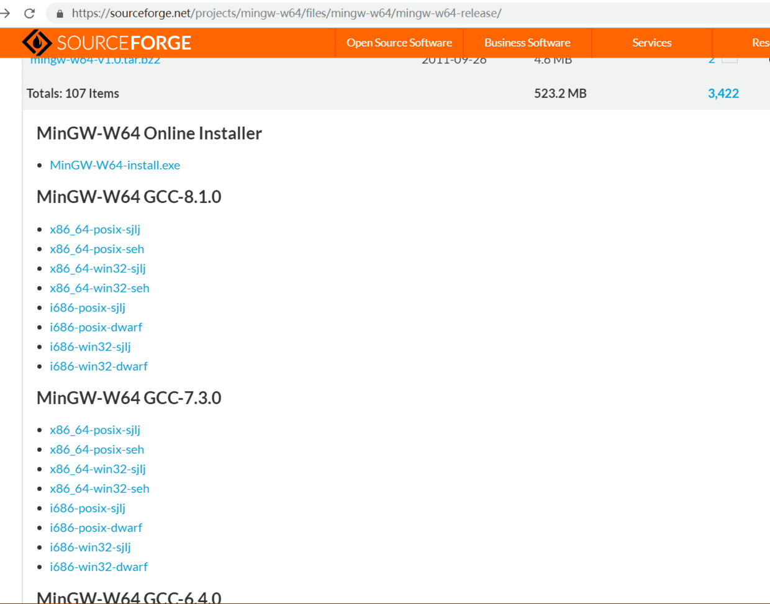
Task: Click GCC-8.1.0 x86_64-posix-sjlj link
Action: (x=95, y=229)
